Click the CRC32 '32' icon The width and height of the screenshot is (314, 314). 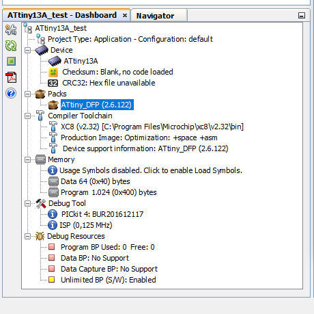click(53, 83)
